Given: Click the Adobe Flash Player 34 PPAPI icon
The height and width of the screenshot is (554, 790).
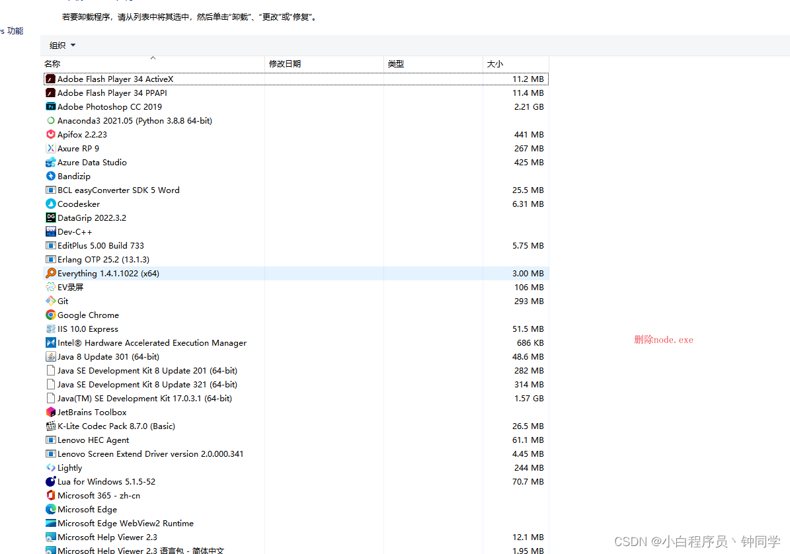Looking at the screenshot, I should click(50, 93).
